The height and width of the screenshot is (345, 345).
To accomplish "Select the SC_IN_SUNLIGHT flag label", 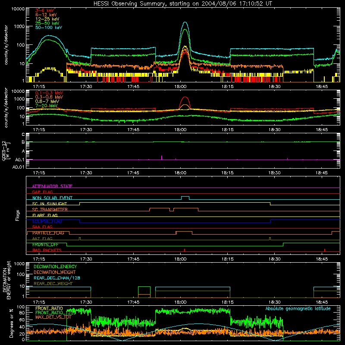I will click(x=50, y=204).
